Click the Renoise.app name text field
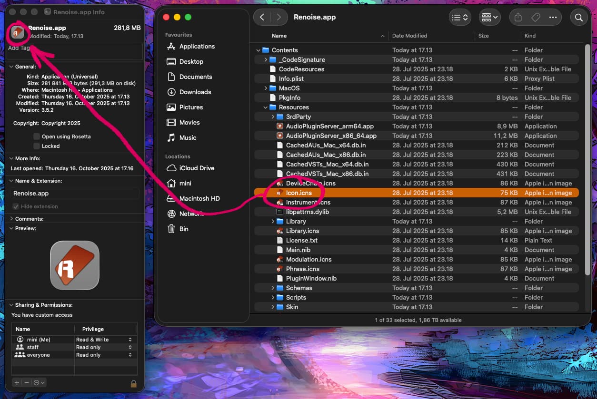597x399 pixels. coord(75,194)
